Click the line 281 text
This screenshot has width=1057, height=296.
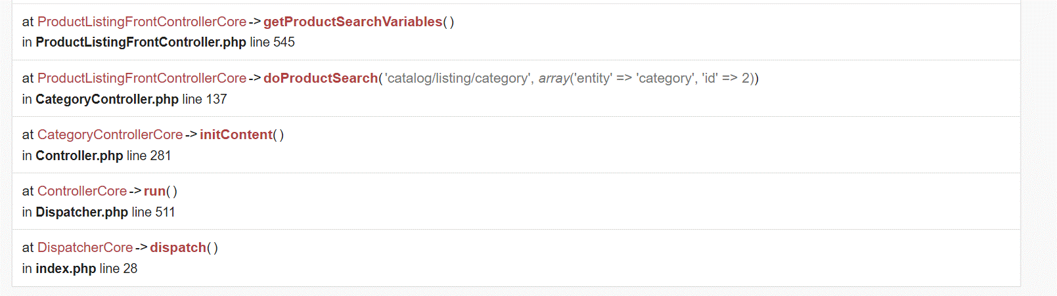click(x=148, y=156)
